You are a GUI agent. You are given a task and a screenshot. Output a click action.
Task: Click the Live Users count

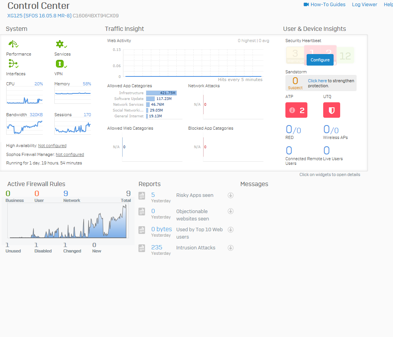coord(327,151)
